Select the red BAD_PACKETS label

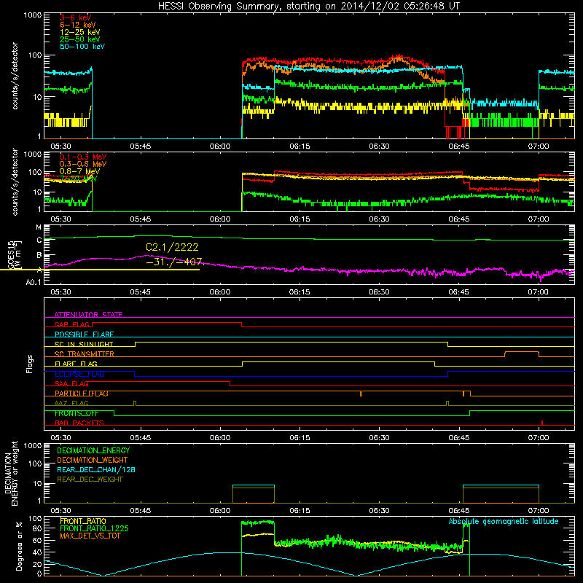coord(79,423)
